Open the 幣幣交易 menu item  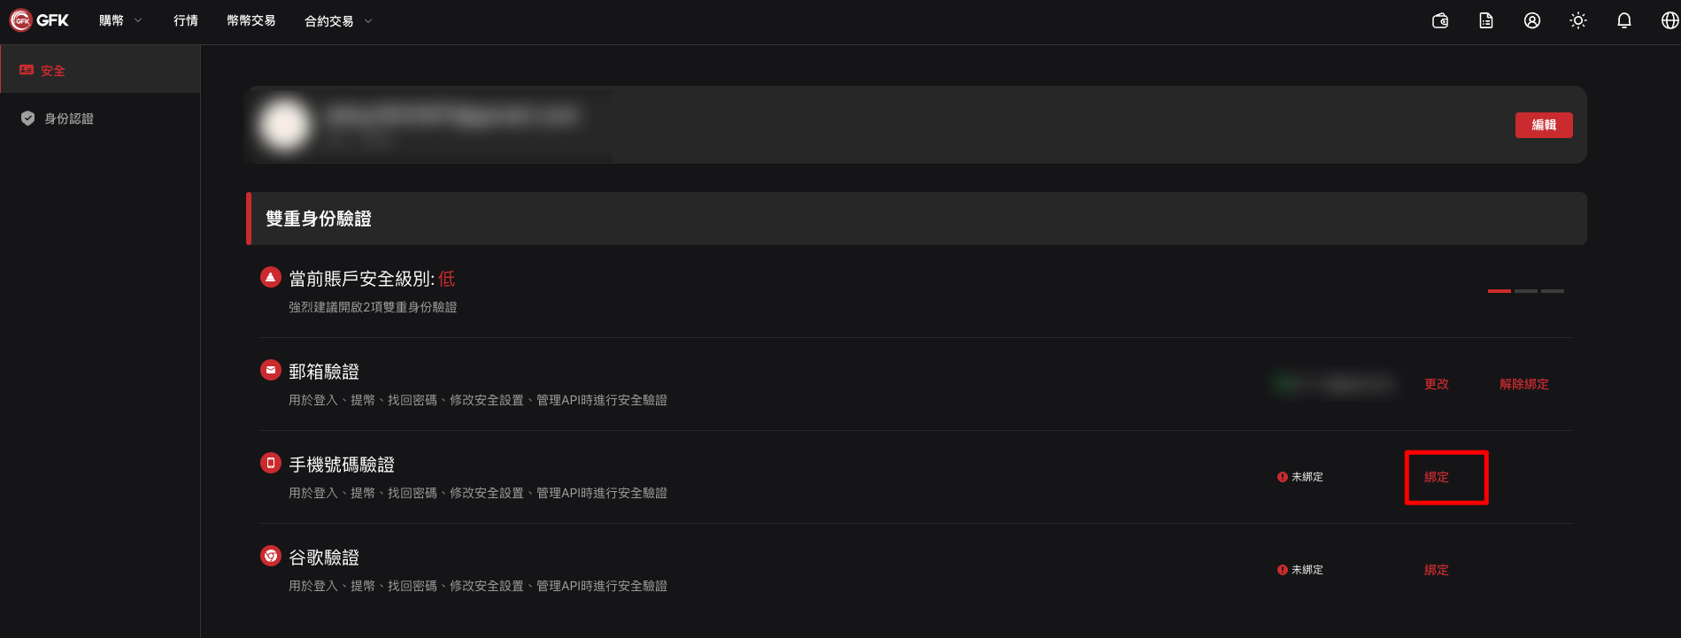pos(251,20)
